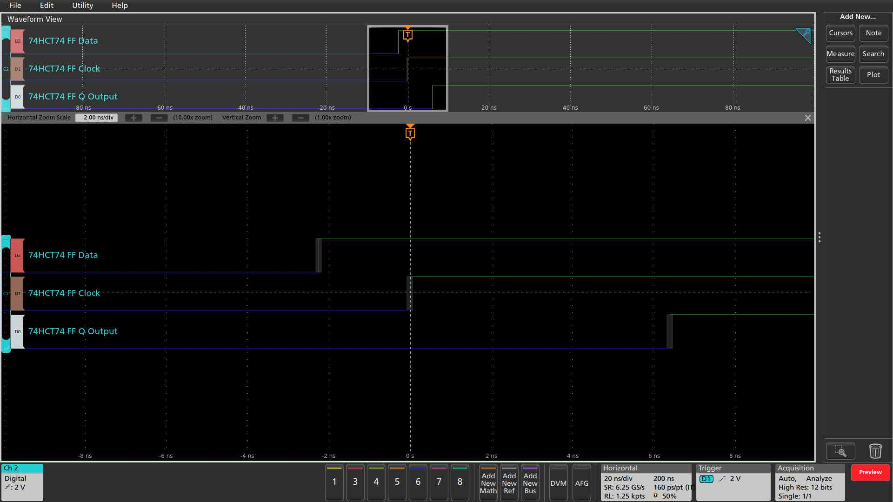This screenshot has width=893, height=502.
Task: Open the File menu
Action: click(15, 5)
